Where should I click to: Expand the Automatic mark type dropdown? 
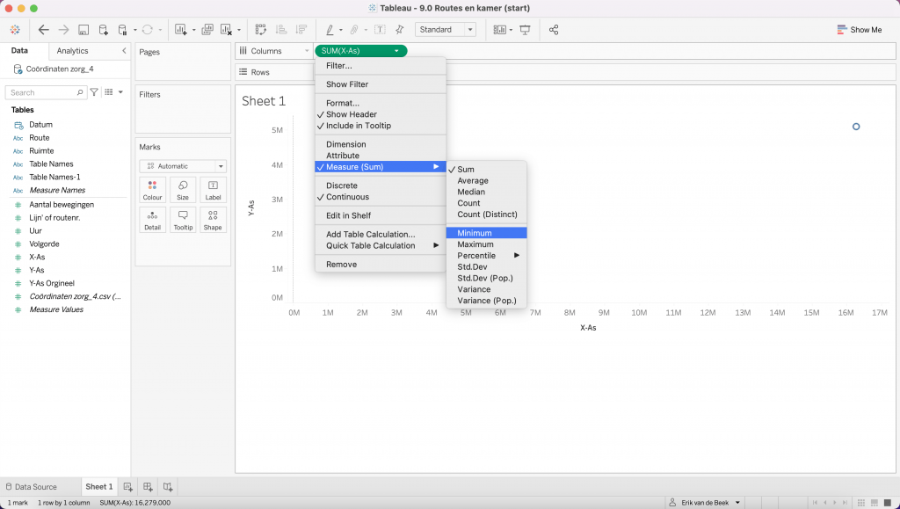click(x=183, y=166)
